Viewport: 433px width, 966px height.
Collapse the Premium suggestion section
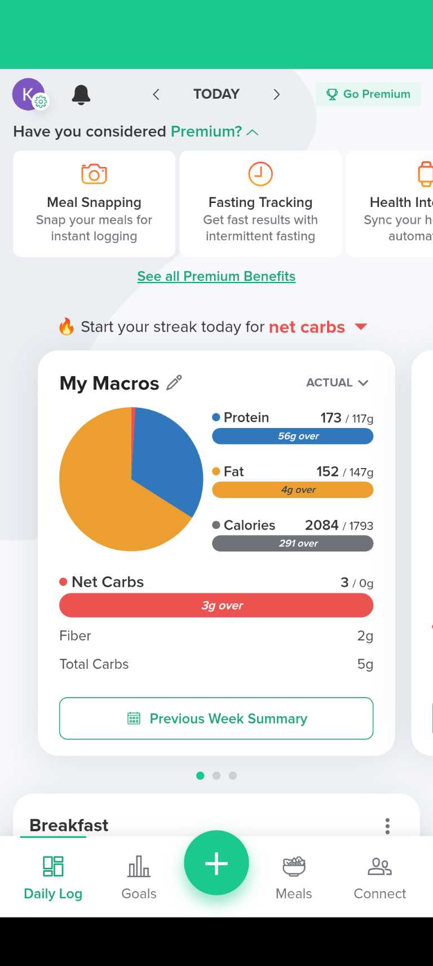coord(253,132)
